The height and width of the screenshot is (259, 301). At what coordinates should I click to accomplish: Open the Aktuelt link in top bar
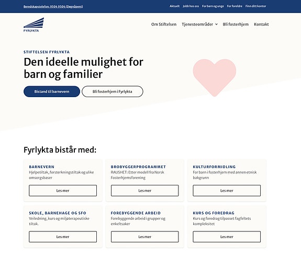point(174,6)
